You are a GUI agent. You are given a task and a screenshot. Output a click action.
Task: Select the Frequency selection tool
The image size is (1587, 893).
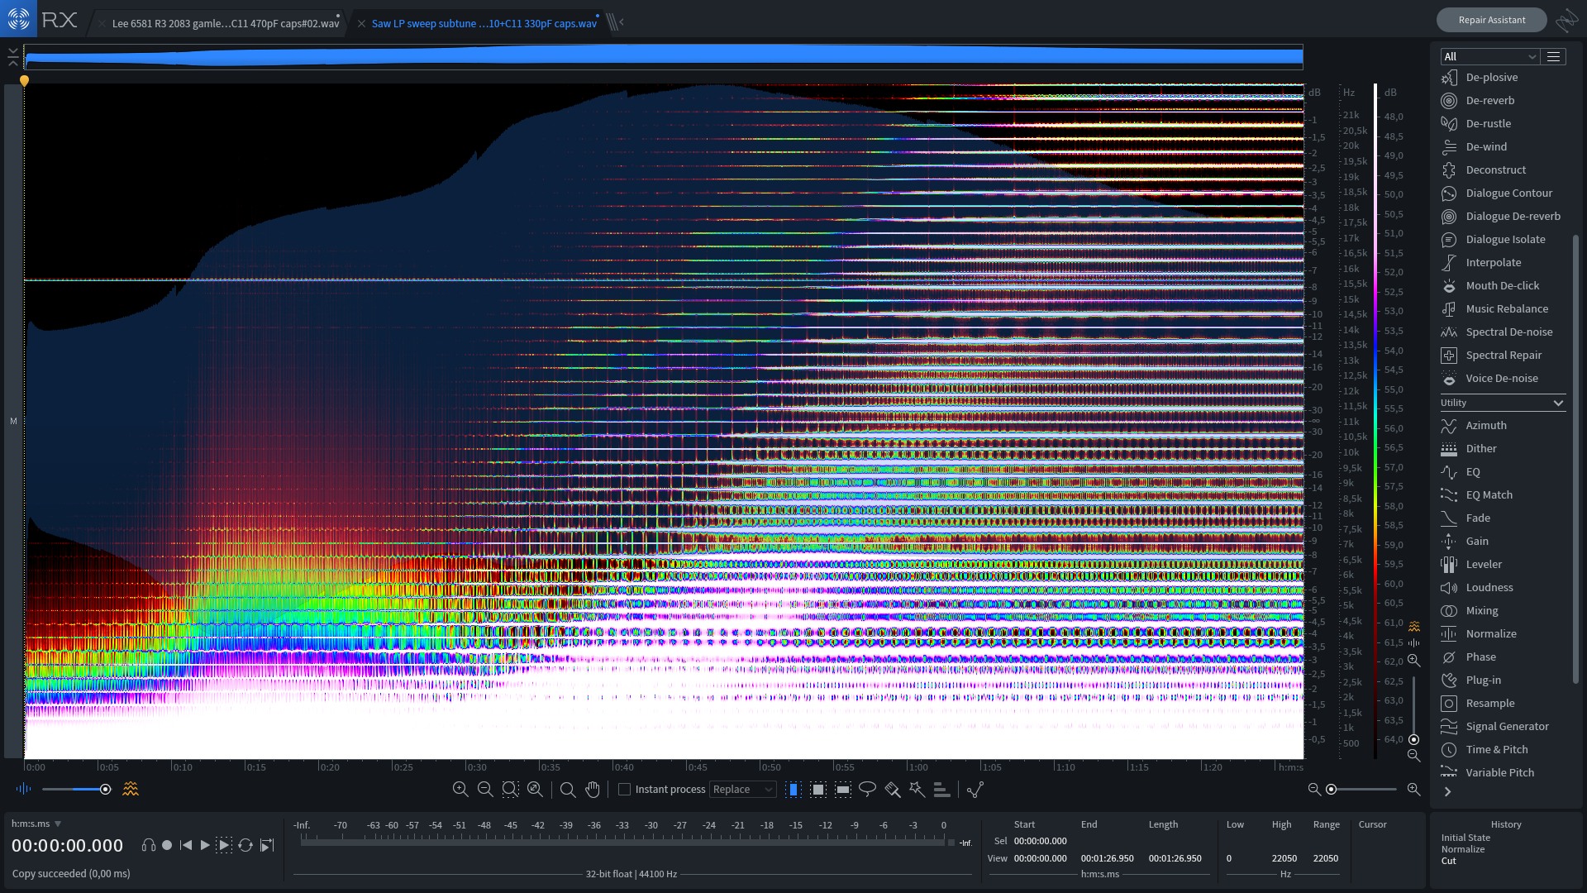tap(842, 790)
